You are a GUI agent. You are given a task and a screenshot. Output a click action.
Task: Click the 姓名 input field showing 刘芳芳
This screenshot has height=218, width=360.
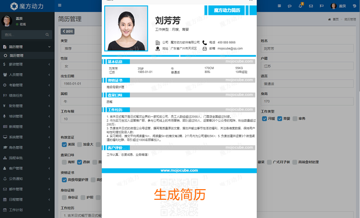[x=307, y=48]
